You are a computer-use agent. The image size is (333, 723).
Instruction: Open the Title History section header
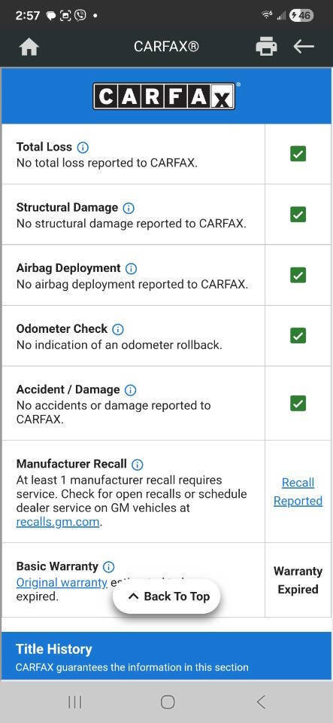pos(167,656)
